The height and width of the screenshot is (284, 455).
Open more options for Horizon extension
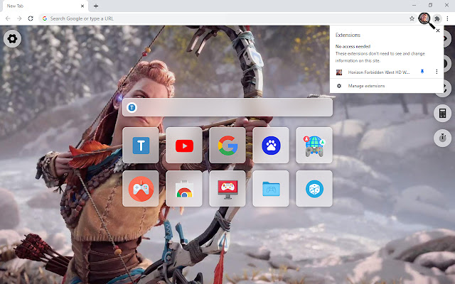coord(437,72)
